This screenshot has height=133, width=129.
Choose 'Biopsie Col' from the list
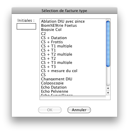point(73,29)
